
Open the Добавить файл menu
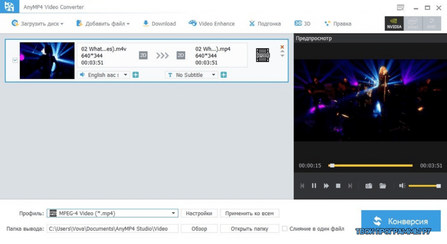tap(103, 24)
